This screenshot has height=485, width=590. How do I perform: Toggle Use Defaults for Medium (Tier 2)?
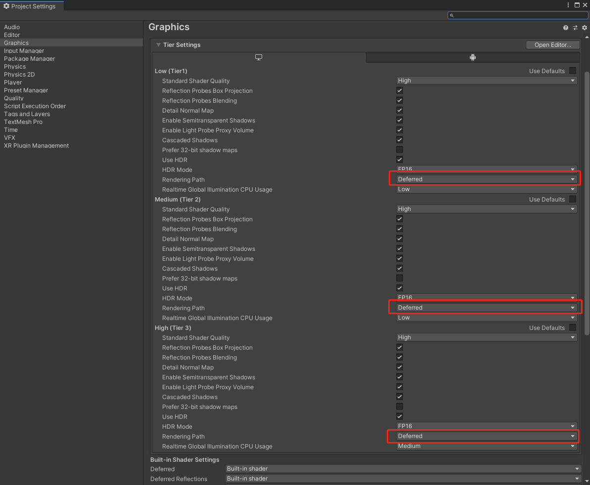point(573,199)
